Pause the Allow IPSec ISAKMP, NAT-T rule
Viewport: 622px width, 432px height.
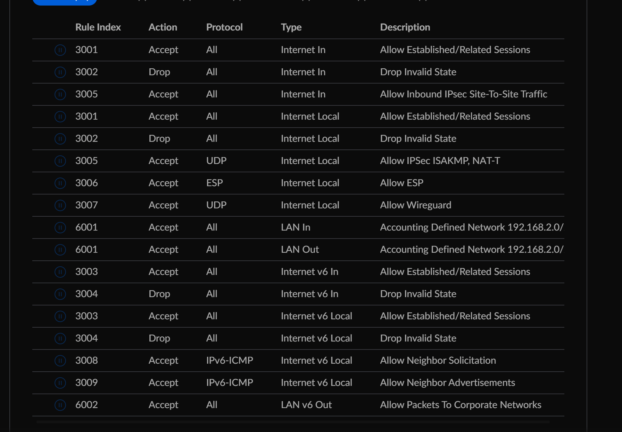(60, 161)
